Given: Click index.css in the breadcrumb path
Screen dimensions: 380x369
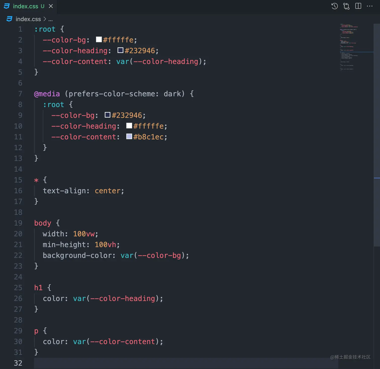Looking at the screenshot, I should pyautogui.click(x=28, y=19).
